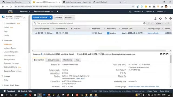Open the launch-wizard-4 security group link
The width and height of the screenshot is (173, 97).
coord(153,33)
